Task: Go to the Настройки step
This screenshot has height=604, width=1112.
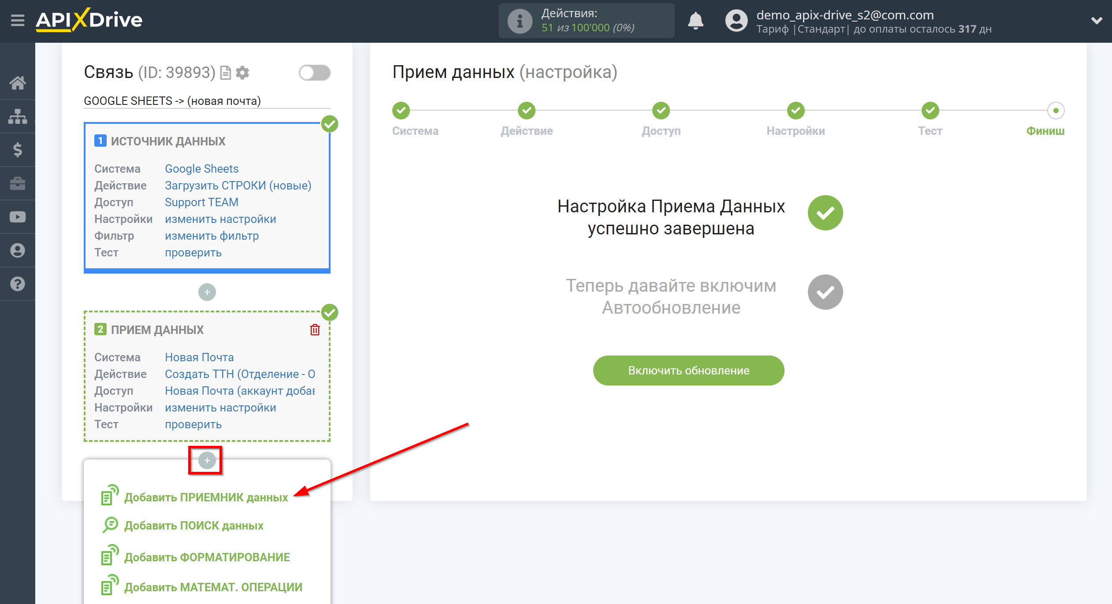Action: (x=796, y=111)
